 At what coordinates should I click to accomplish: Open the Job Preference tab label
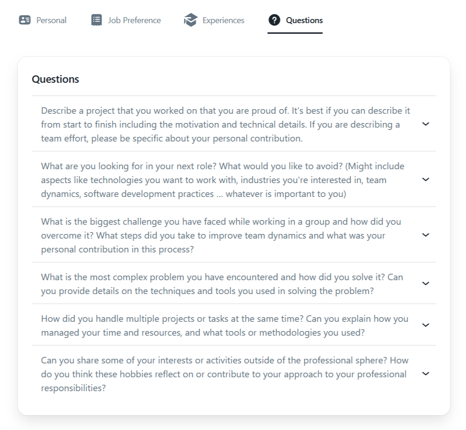click(134, 20)
